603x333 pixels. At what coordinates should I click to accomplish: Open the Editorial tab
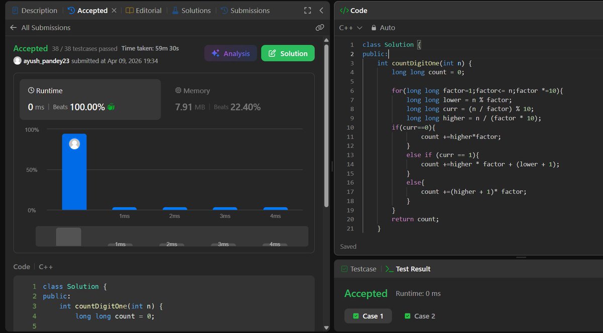coord(144,11)
